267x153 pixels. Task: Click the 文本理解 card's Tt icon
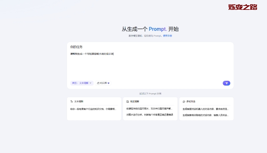72,101
